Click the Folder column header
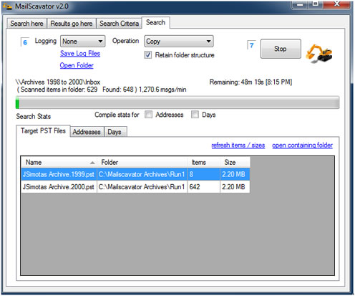Viewport: 355px width, 296px height. click(142, 163)
